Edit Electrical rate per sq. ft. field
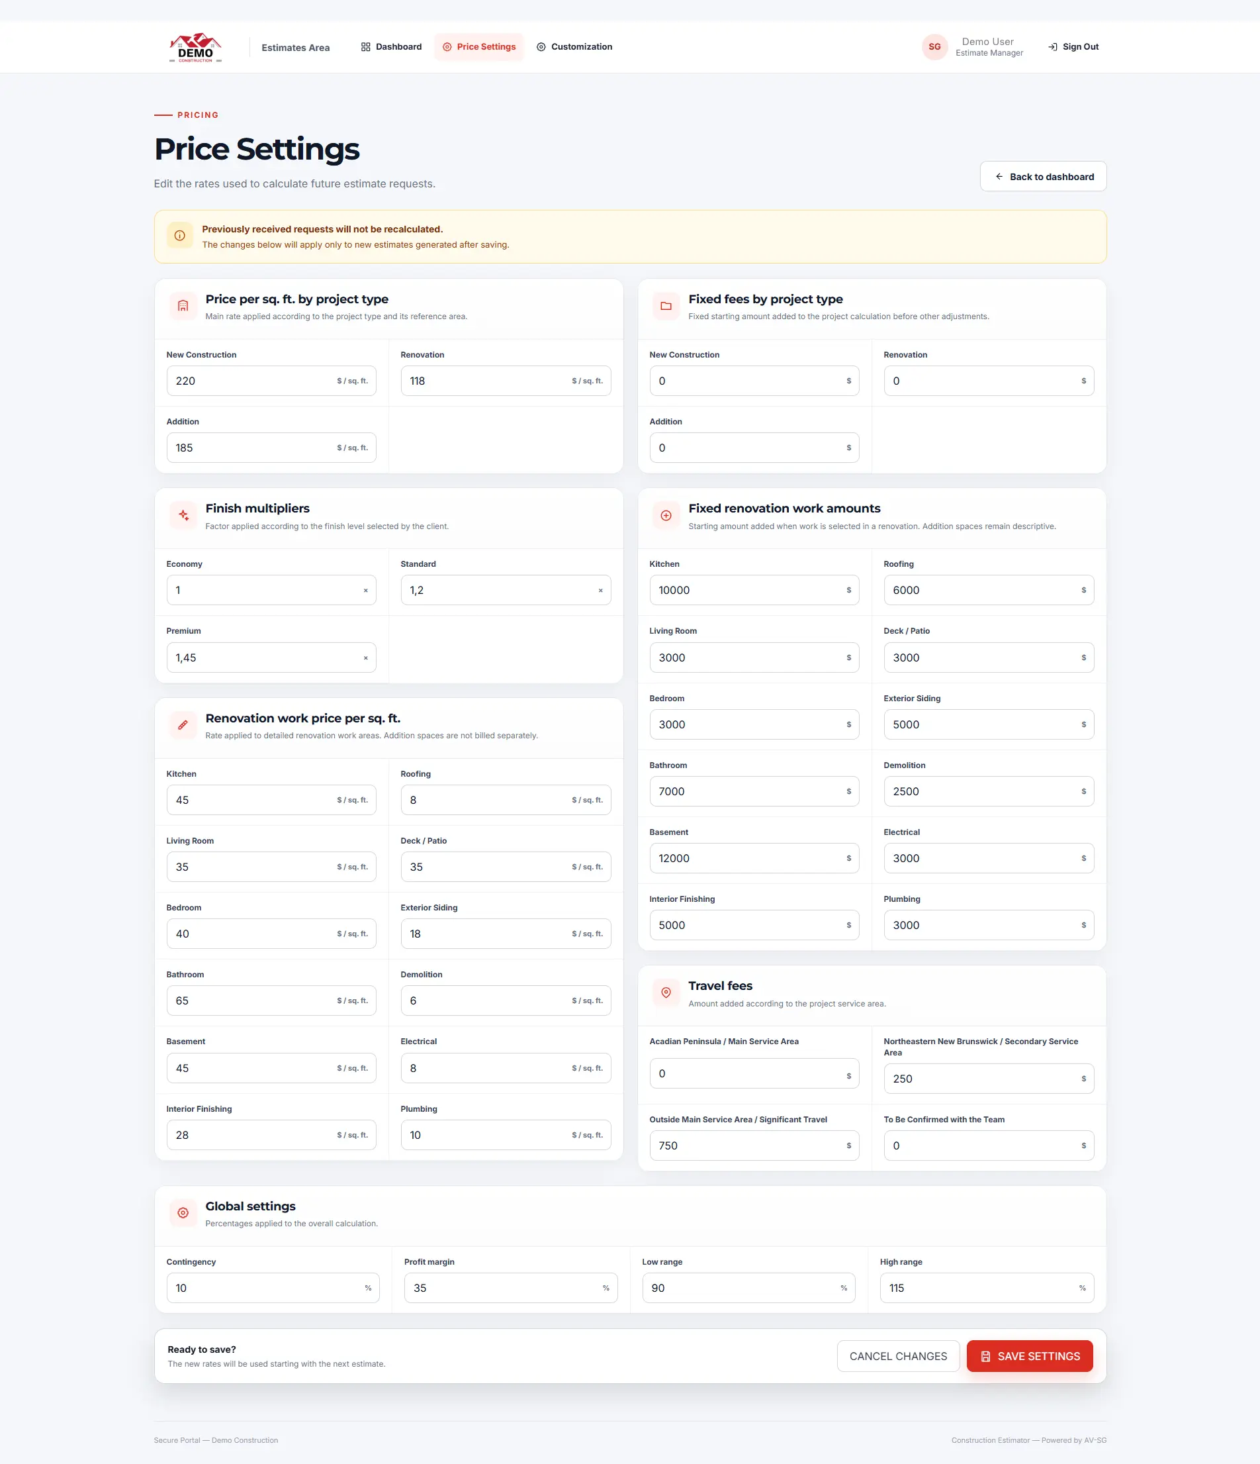This screenshot has height=1464, width=1260. point(506,1068)
